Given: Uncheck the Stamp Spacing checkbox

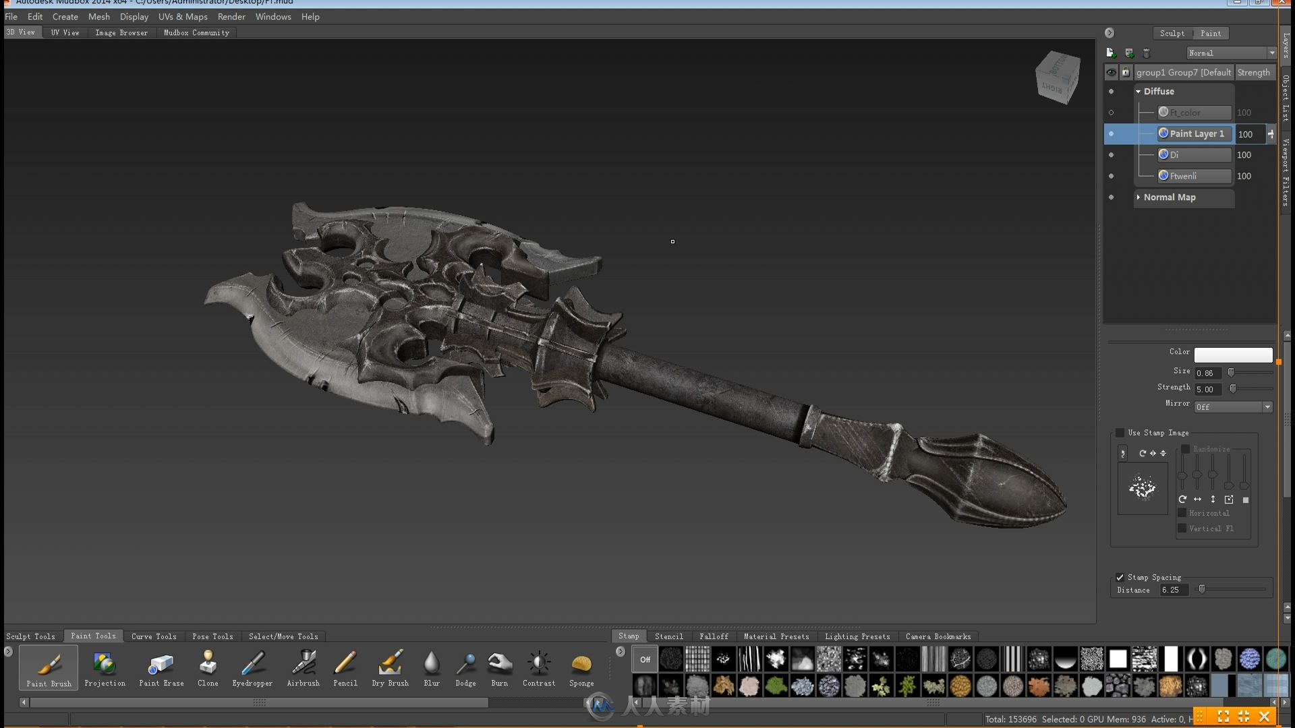Looking at the screenshot, I should pyautogui.click(x=1120, y=577).
